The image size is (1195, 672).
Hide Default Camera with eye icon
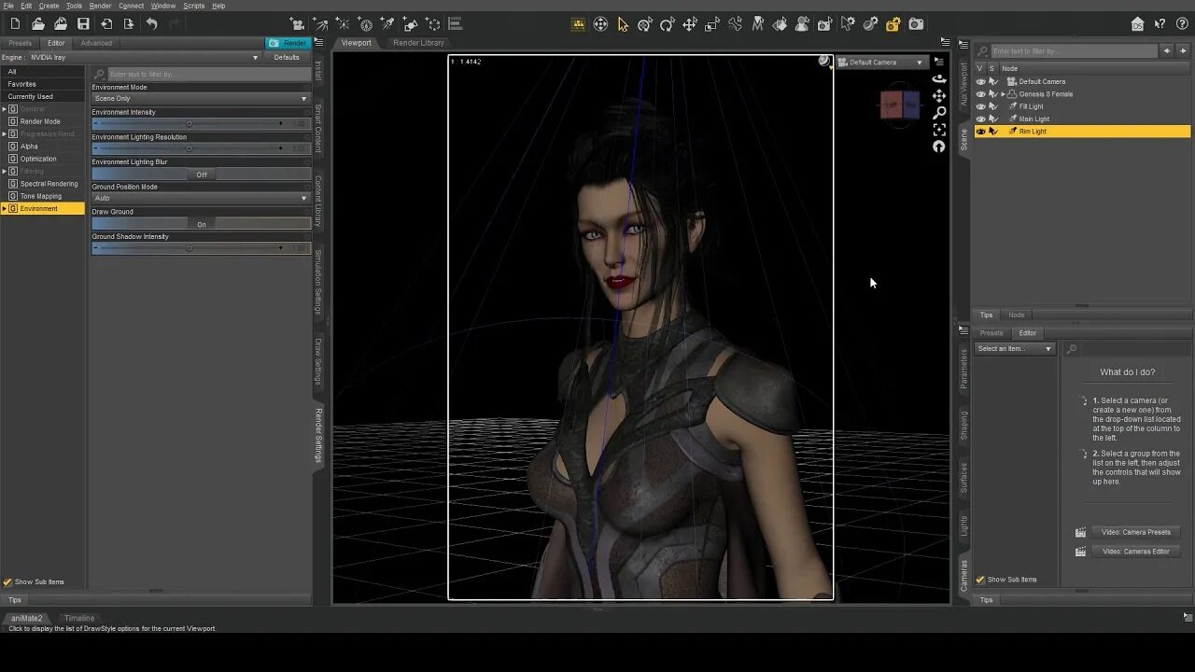click(980, 81)
